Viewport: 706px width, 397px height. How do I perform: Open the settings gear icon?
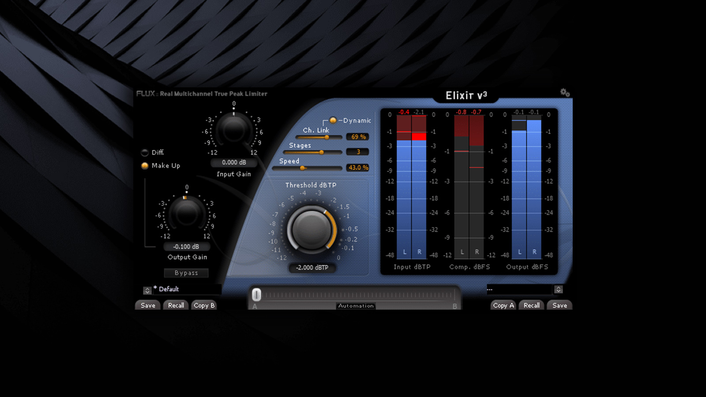[565, 93]
